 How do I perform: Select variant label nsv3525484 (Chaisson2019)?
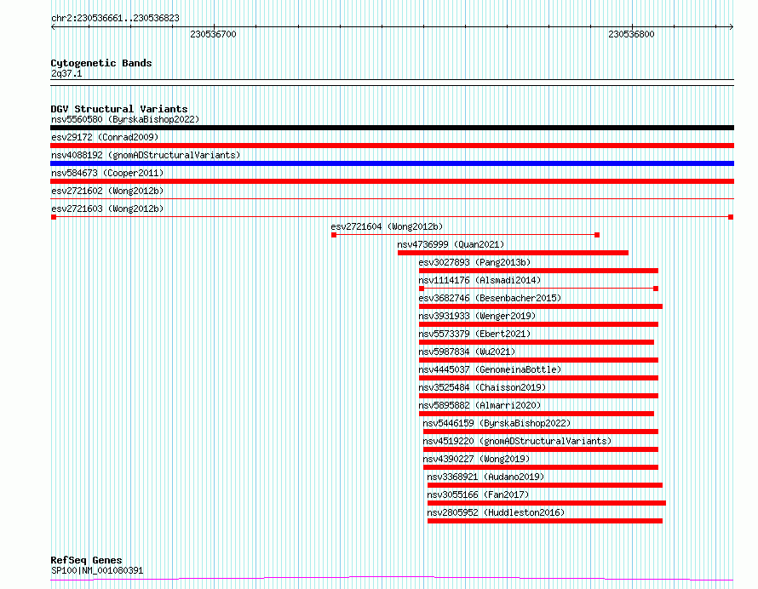(x=482, y=387)
